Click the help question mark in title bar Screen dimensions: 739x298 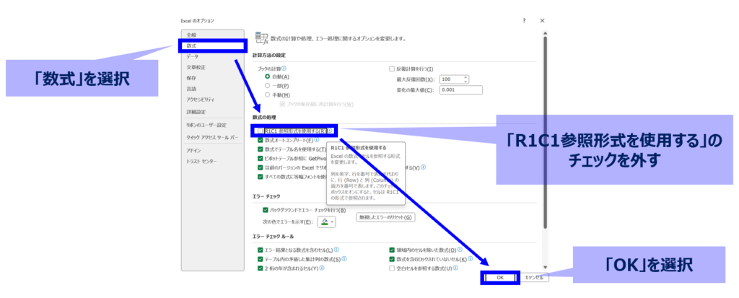[x=524, y=21]
